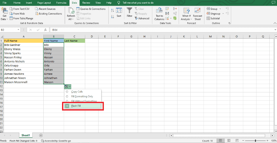Switch to the Formulas tab

(61, 3)
